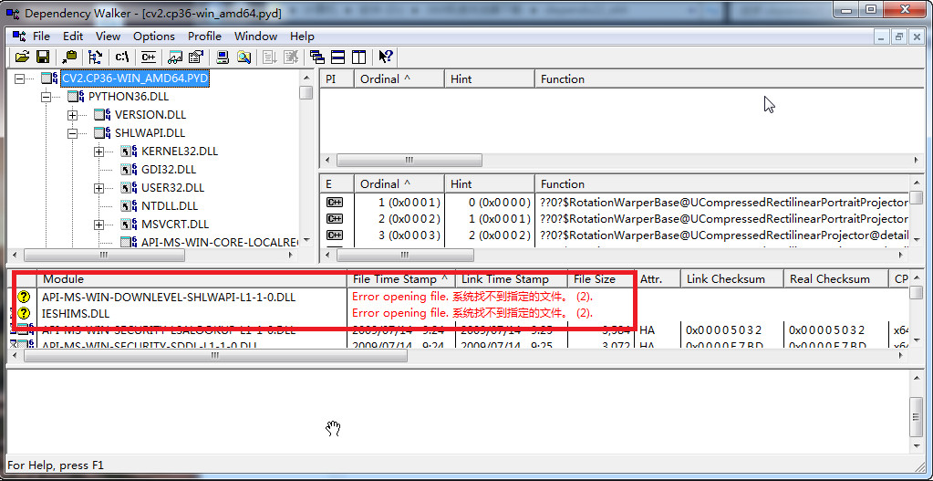Expand the MSVCRT.DLL tree node
The width and height of the screenshot is (933, 481).
(99, 225)
